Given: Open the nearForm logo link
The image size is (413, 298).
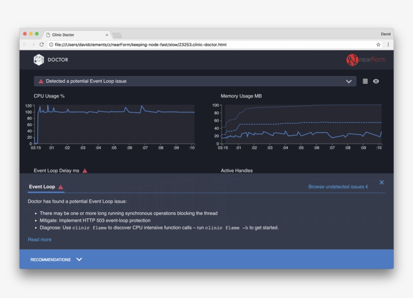Looking at the screenshot, I should click(366, 59).
